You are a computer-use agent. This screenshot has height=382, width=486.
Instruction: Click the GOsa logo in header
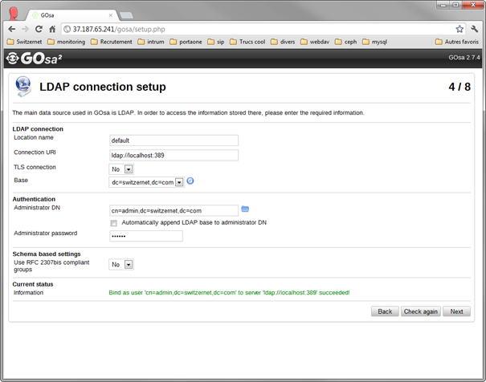pyautogui.click(x=34, y=59)
